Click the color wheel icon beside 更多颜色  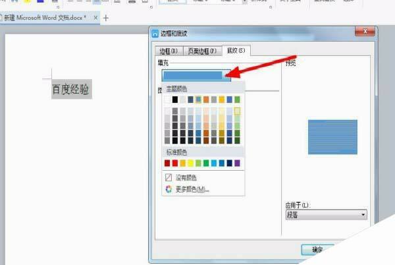tap(169, 189)
